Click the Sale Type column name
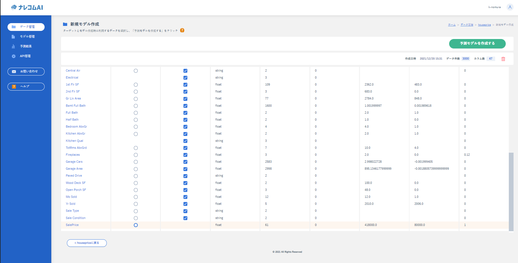 pyautogui.click(x=72, y=211)
